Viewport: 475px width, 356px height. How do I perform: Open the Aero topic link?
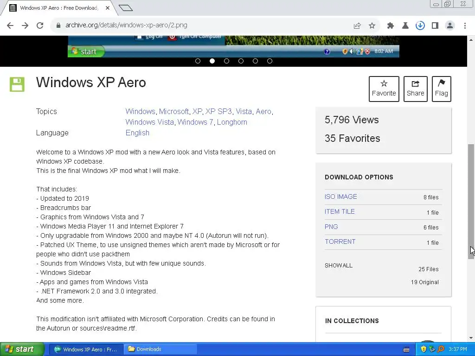click(x=263, y=111)
